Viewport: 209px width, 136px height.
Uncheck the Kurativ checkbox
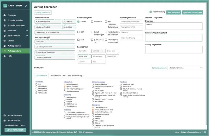point(79,22)
